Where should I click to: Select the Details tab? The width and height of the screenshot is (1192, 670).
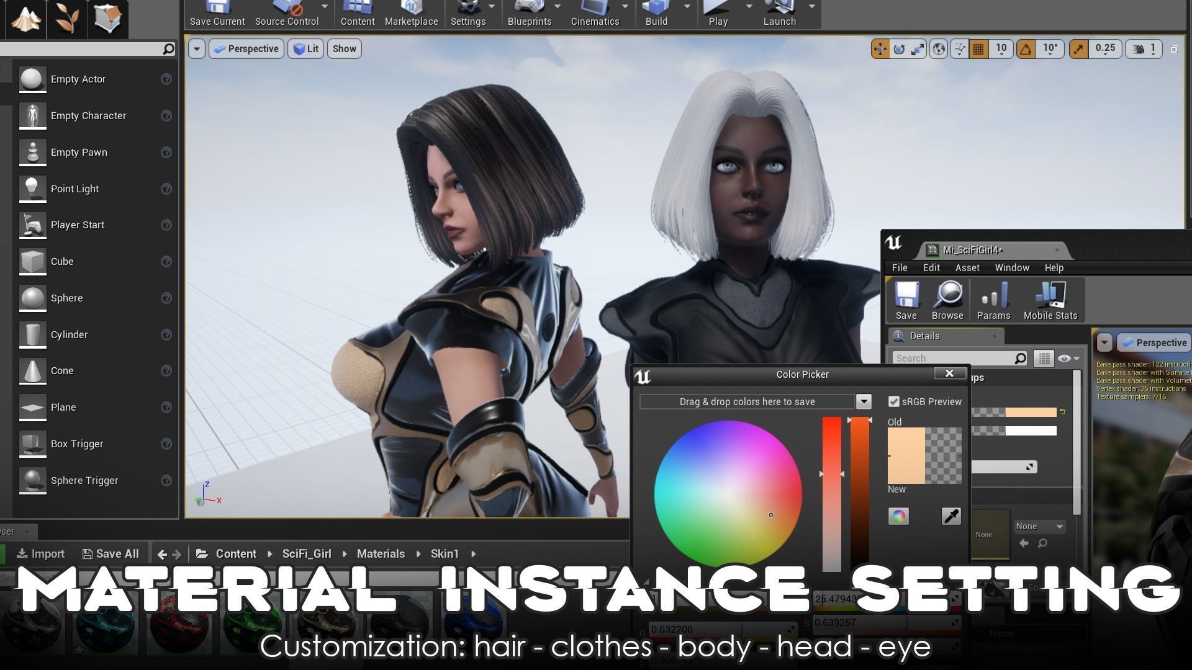tap(946, 336)
